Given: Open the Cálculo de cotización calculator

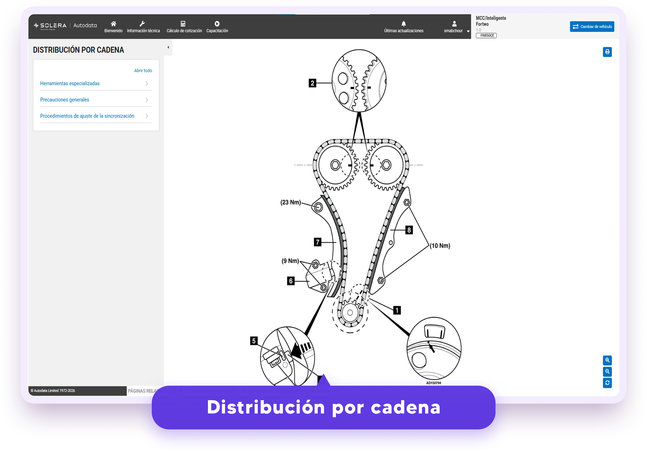Looking at the screenshot, I should (183, 24).
